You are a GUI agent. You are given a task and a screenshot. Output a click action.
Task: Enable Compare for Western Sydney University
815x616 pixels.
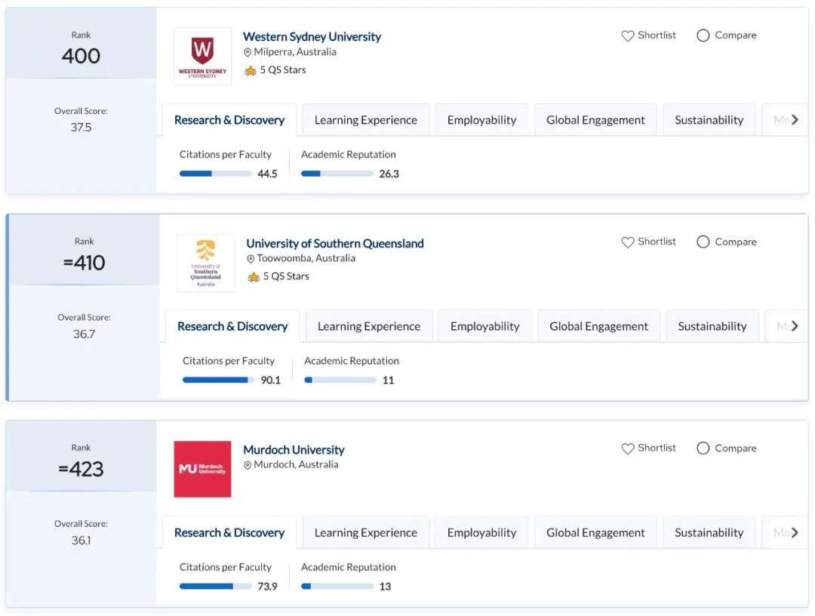(703, 35)
